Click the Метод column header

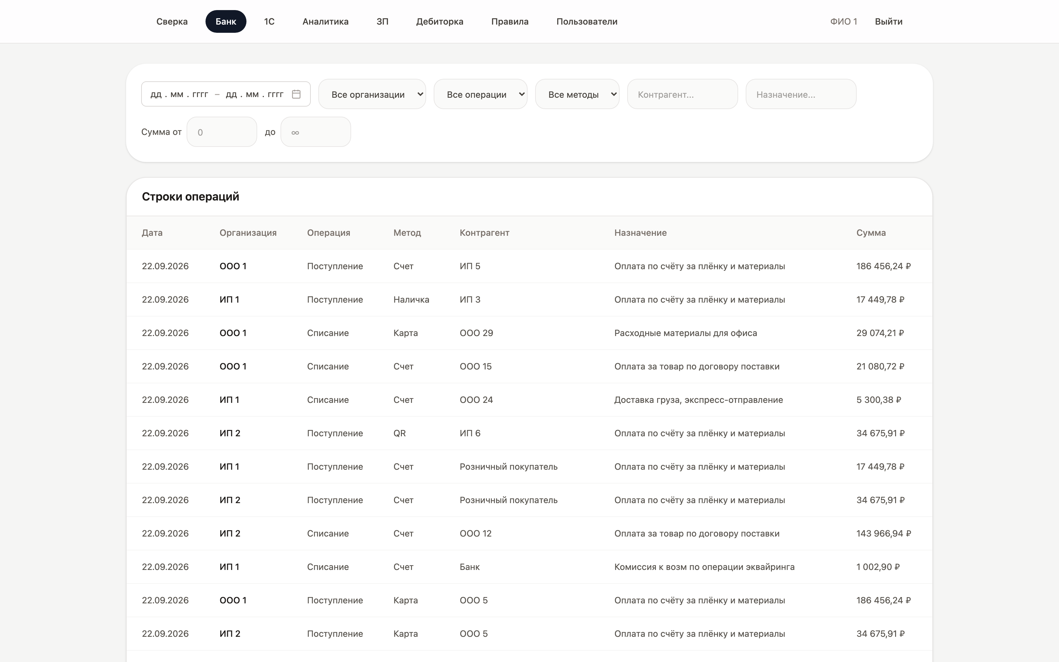point(407,233)
